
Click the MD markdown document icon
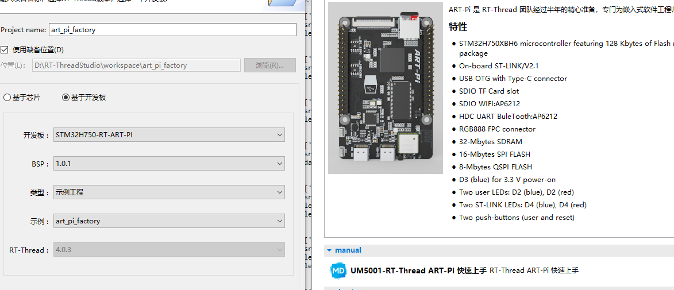(338, 270)
